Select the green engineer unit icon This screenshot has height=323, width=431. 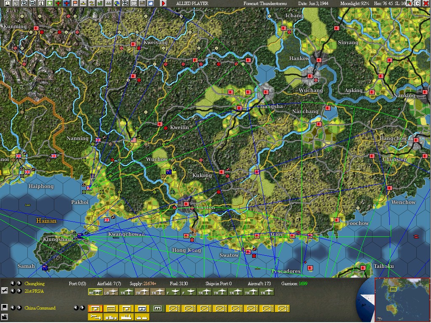[157, 309]
